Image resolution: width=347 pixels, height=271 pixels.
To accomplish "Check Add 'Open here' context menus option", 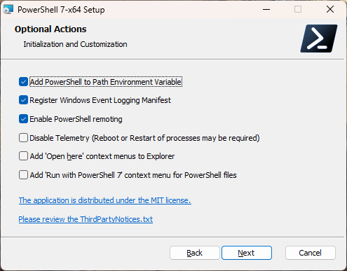I will click(x=23, y=156).
